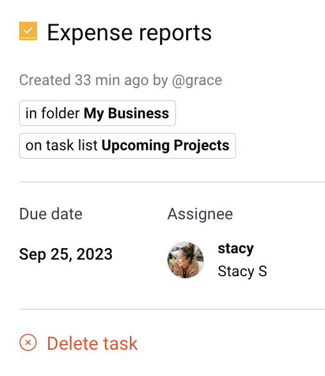
Task: Open the 'on task list Upcoming Projects' chip
Action: pyautogui.click(x=127, y=146)
